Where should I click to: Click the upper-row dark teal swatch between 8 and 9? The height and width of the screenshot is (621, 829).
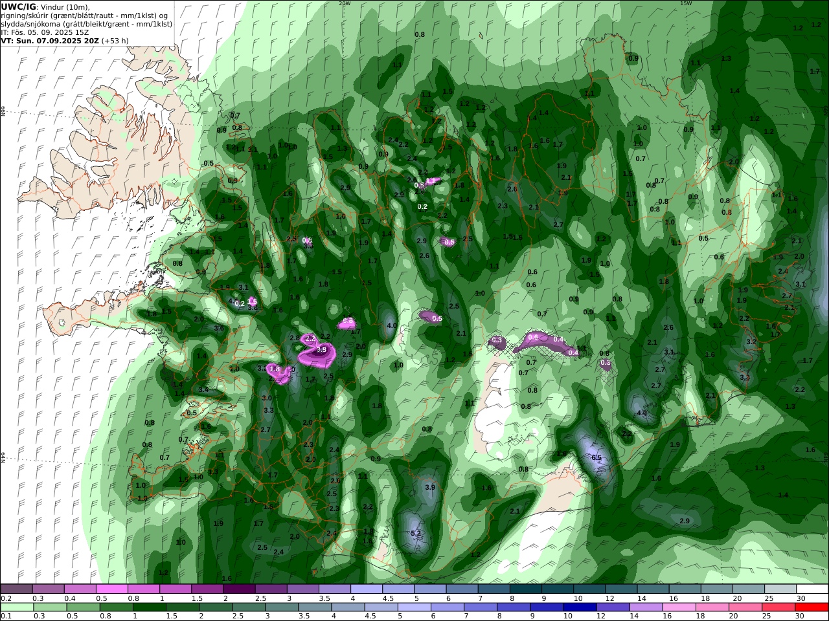(x=526, y=589)
